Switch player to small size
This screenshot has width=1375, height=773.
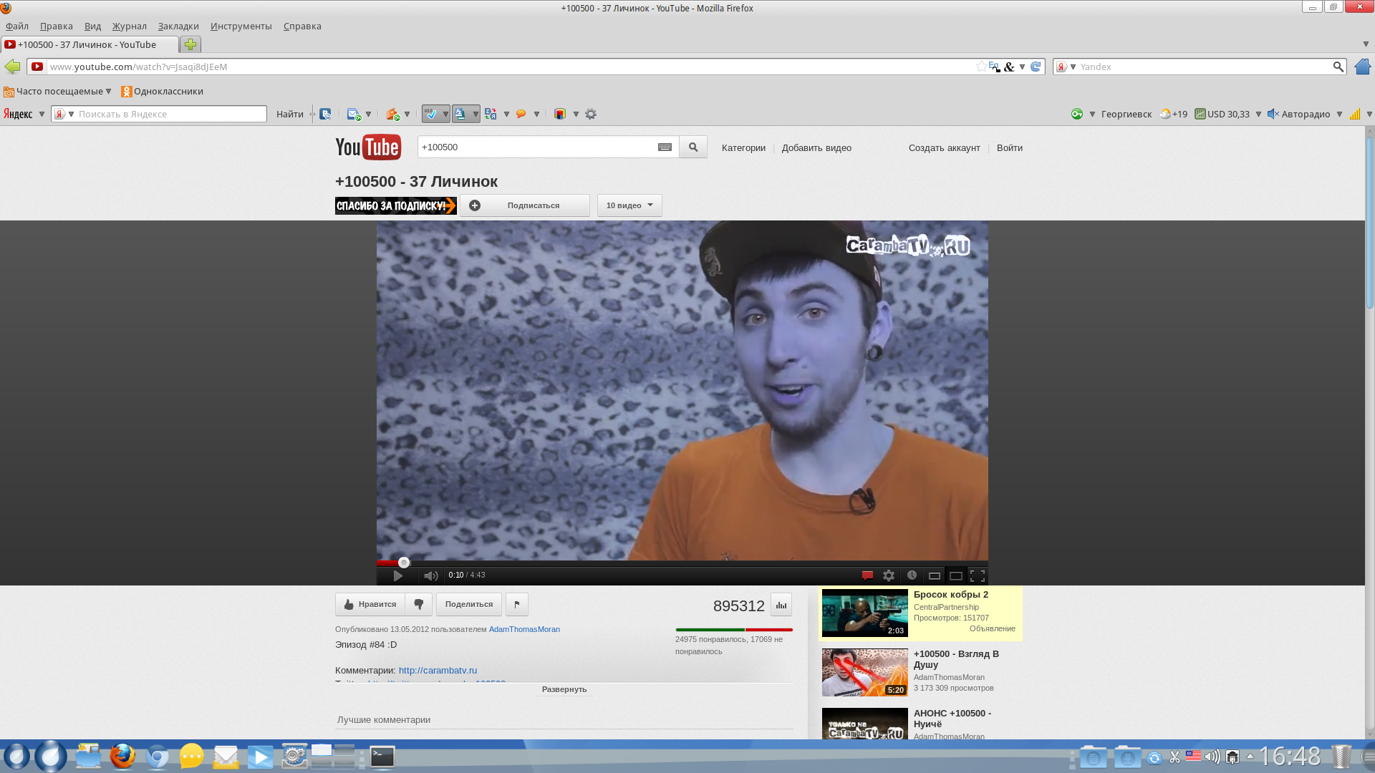click(934, 575)
